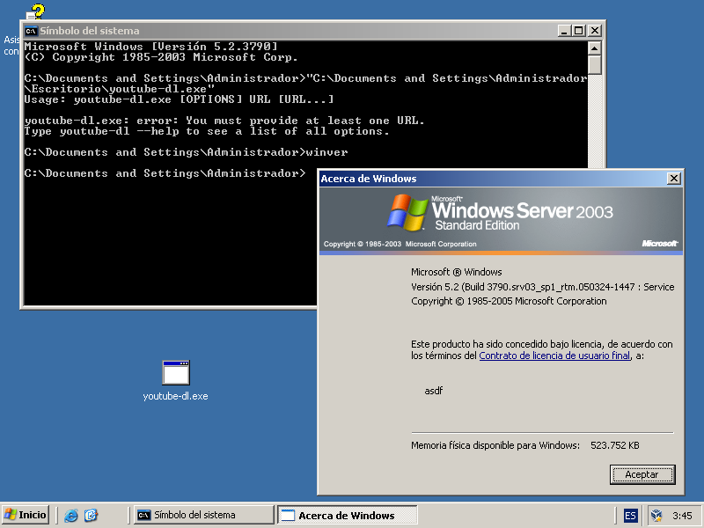Image resolution: width=704 pixels, height=528 pixels.
Task: Open the Contrato de licencia de usuario final link
Action: tap(554, 356)
